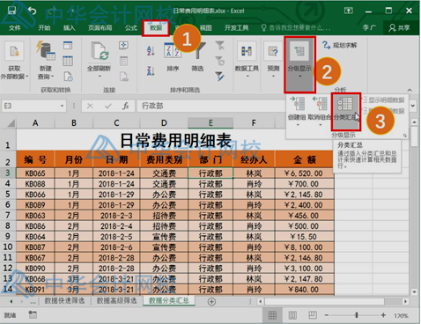The height and width of the screenshot is (324, 421).
Task: Click cell 2018-2-28 in row 12
Action: click(116, 269)
